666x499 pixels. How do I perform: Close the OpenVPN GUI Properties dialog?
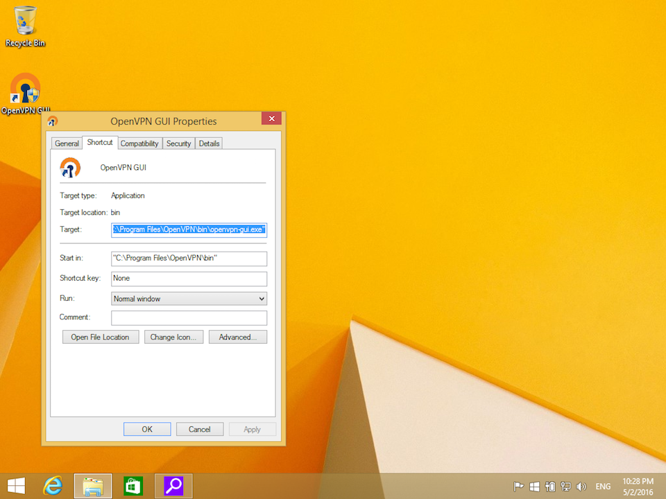(272, 119)
